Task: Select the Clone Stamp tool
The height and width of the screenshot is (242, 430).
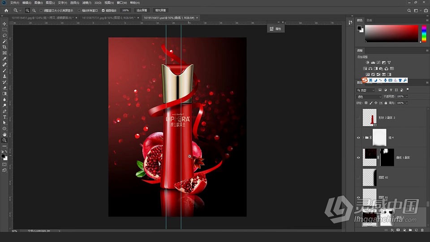Action: 4,76
